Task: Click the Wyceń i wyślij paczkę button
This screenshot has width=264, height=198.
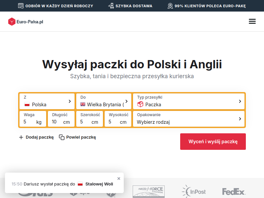Action: point(213,142)
